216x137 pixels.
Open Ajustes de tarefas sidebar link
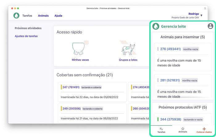[26, 36]
